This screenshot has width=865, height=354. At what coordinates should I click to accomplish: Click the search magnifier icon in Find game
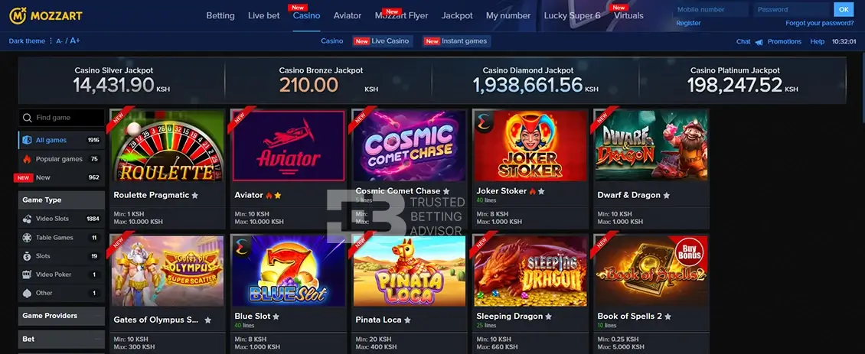(27, 118)
